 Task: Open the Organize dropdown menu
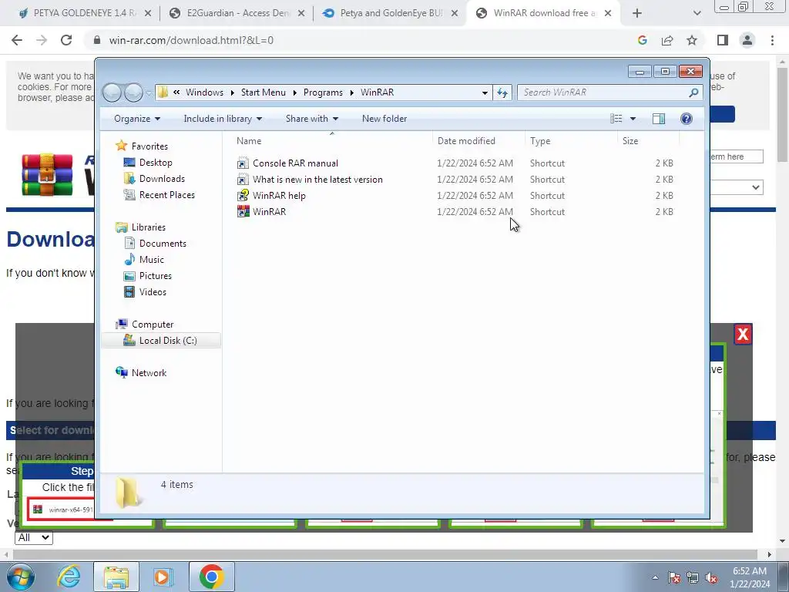[137, 119]
